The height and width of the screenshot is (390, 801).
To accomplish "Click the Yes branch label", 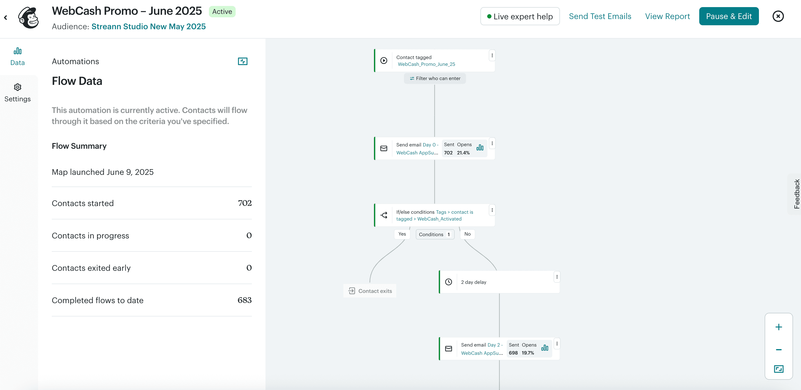I will click(x=402, y=234).
